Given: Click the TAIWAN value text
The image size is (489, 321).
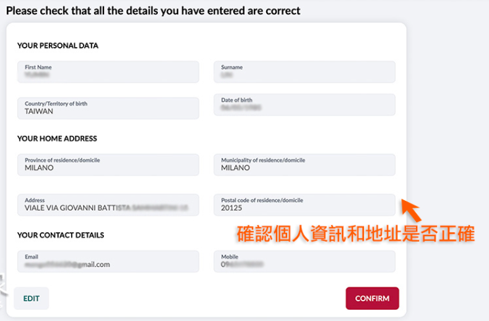Looking at the screenshot, I should 39,112.
